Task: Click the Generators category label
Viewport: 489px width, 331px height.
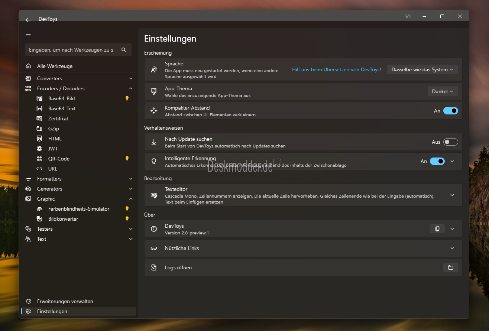Action: coord(50,189)
